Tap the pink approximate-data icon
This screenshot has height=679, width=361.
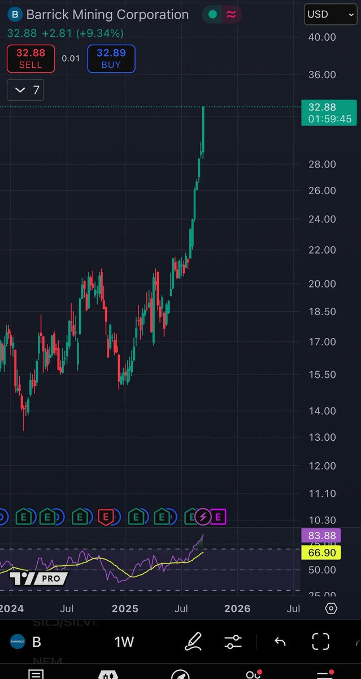pyautogui.click(x=231, y=15)
